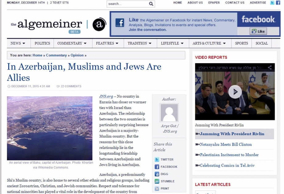
Task: Share article via Twitter icon
Action: click(x=157, y=160)
